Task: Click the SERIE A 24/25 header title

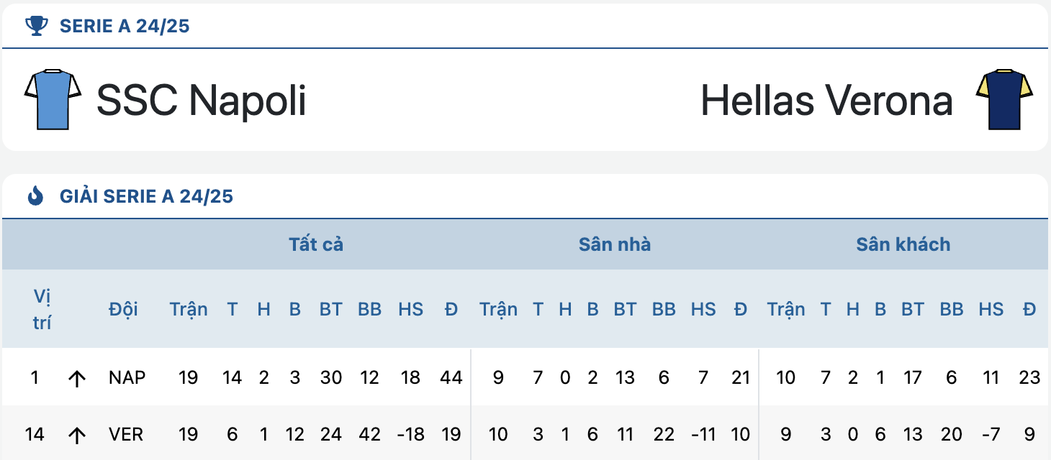Action: point(125,27)
